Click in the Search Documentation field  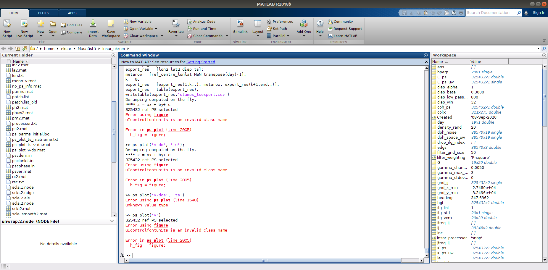[491, 13]
